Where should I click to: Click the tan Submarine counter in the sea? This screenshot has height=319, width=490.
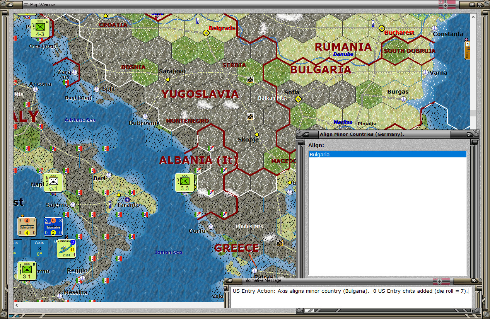[x=27, y=226]
